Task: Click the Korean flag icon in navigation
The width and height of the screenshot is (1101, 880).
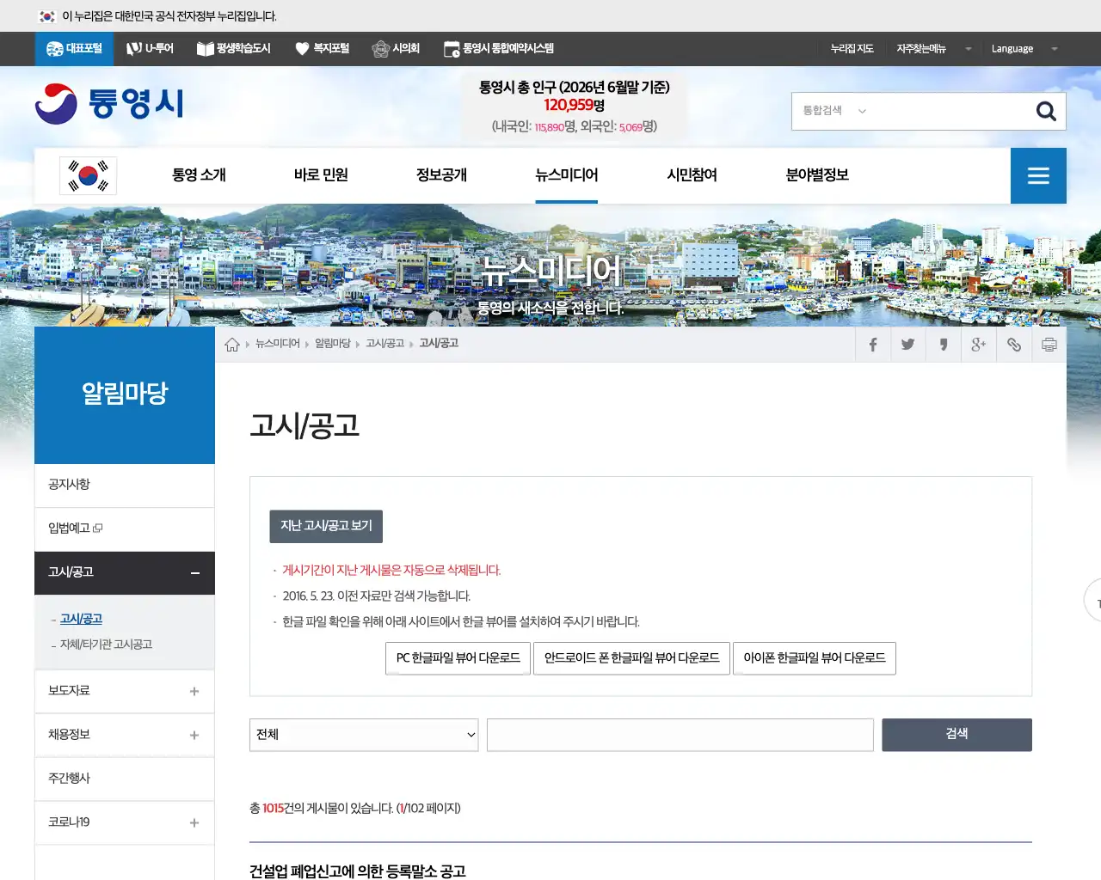Action: click(88, 175)
